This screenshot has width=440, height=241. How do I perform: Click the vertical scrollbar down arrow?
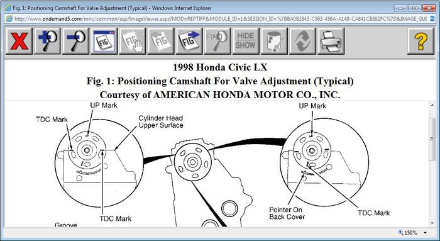[x=432, y=223]
